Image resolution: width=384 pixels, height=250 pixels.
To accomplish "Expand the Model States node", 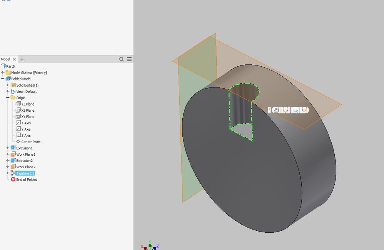I will 2,72.
